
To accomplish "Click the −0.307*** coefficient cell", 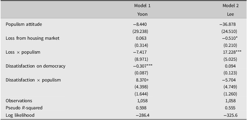I will (x=143, y=66).
